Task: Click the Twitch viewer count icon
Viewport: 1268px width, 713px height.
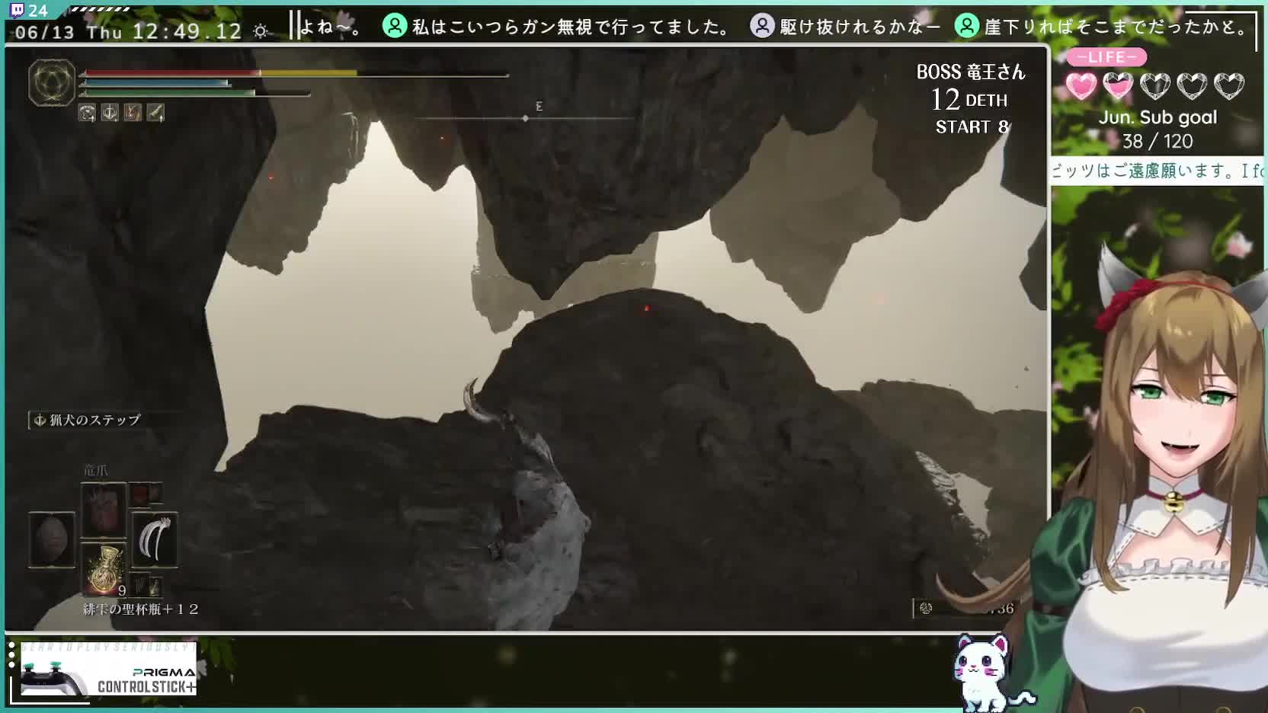Action: 18,10
